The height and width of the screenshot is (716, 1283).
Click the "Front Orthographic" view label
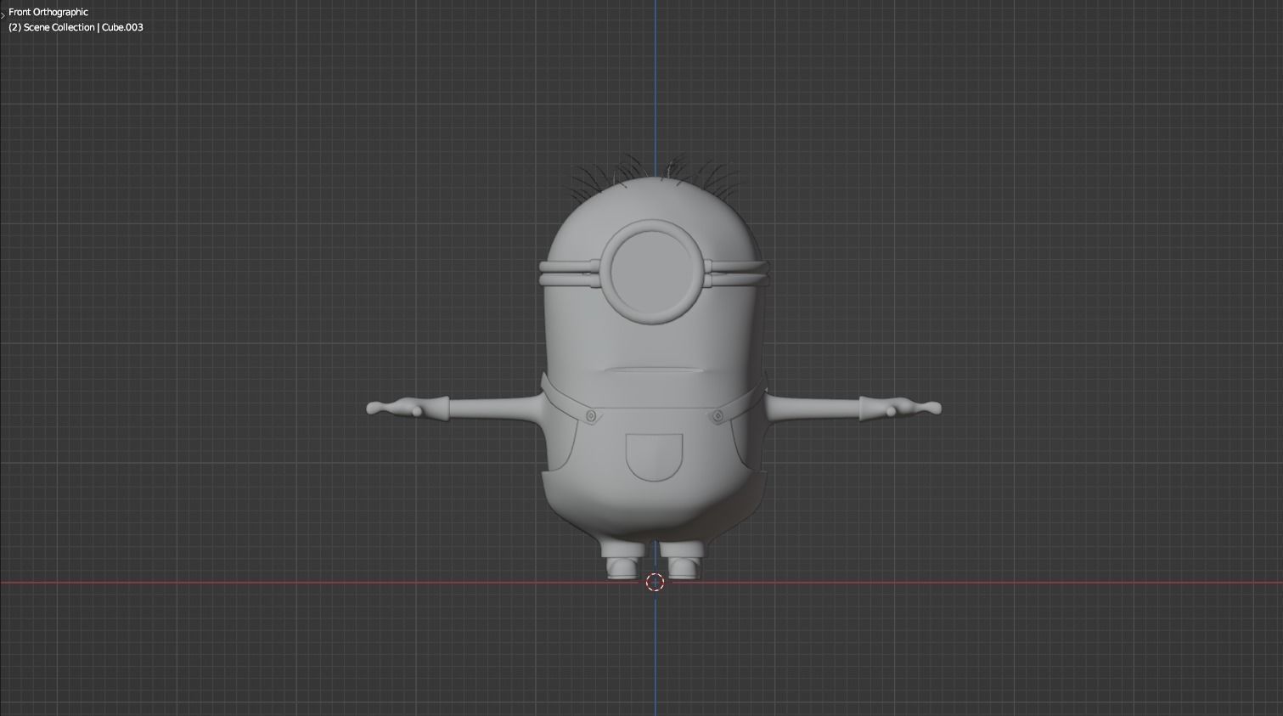tap(48, 12)
